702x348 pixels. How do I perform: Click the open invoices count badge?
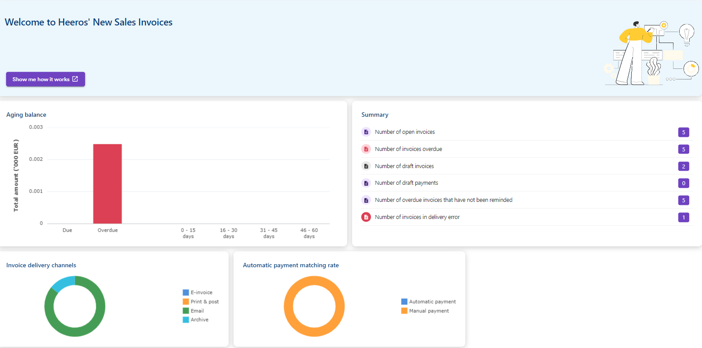tap(684, 132)
